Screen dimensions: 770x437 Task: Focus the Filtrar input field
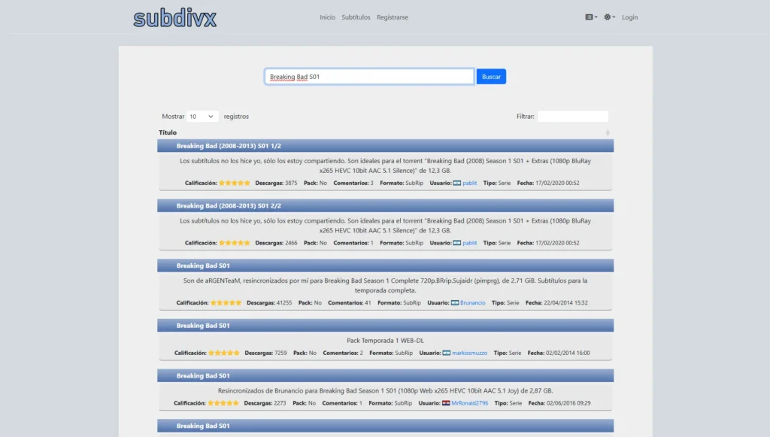[x=572, y=117]
